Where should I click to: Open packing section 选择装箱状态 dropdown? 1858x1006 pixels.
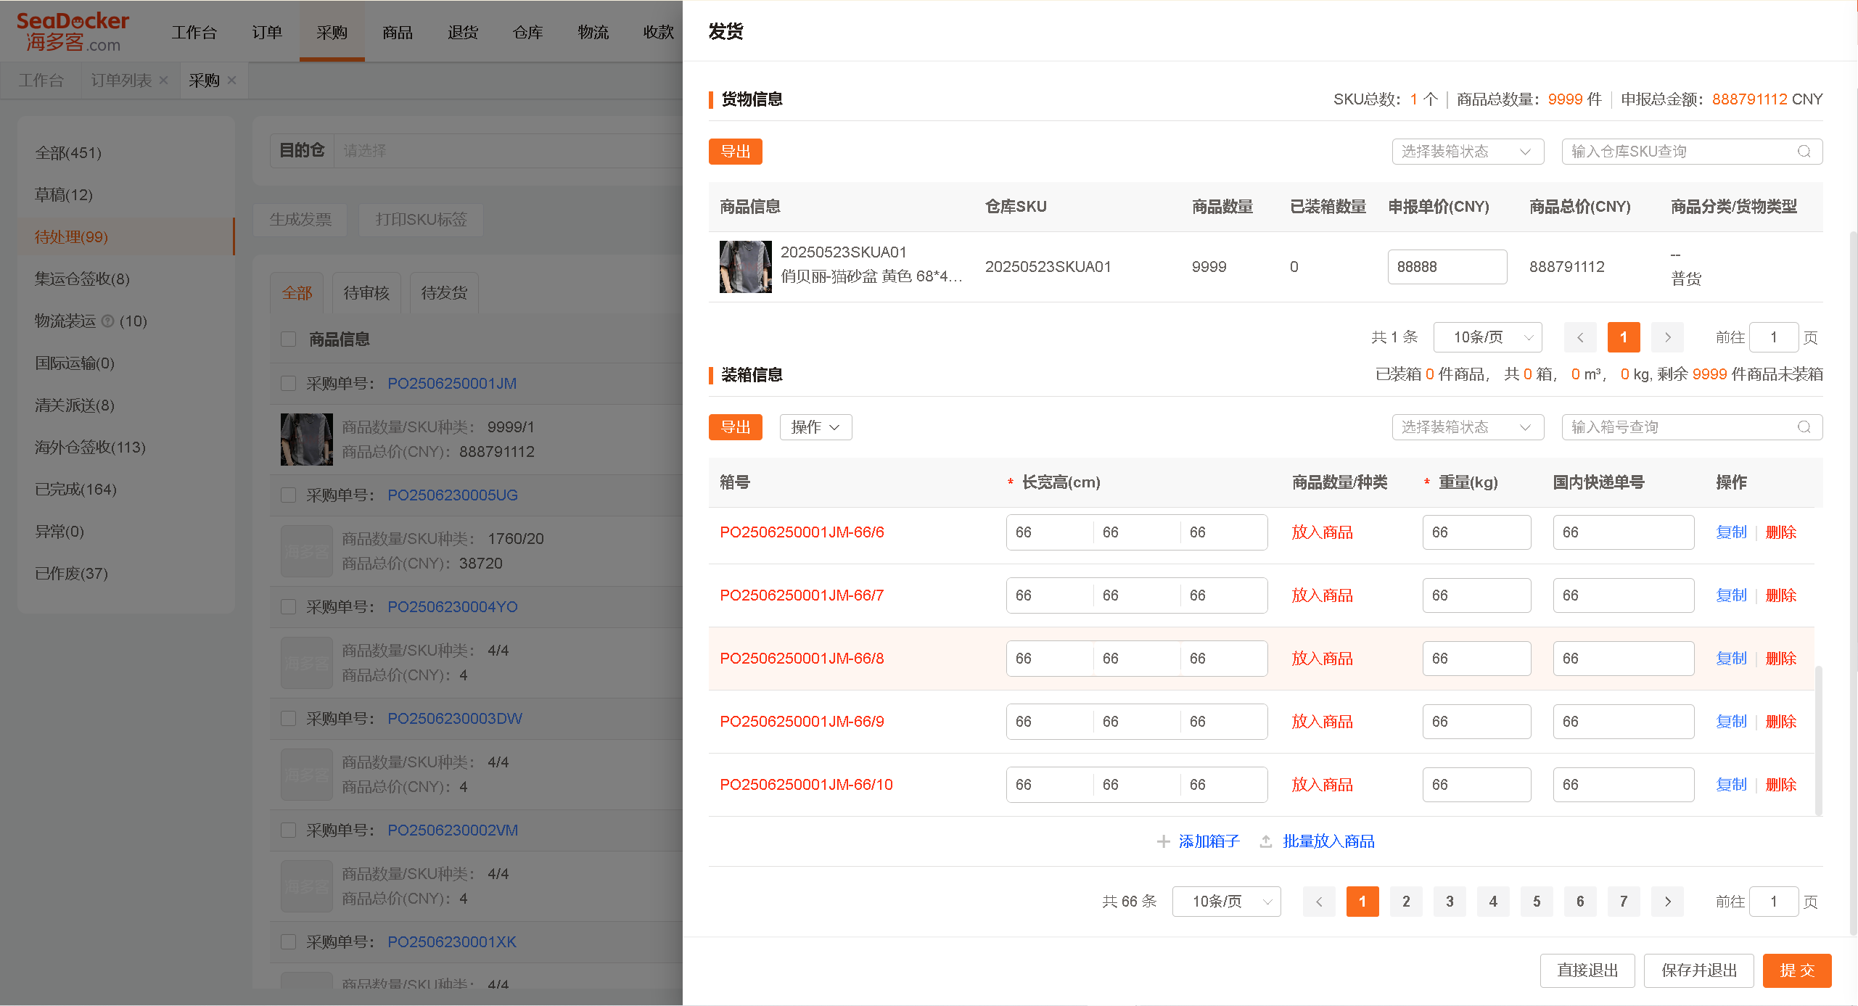(1468, 427)
